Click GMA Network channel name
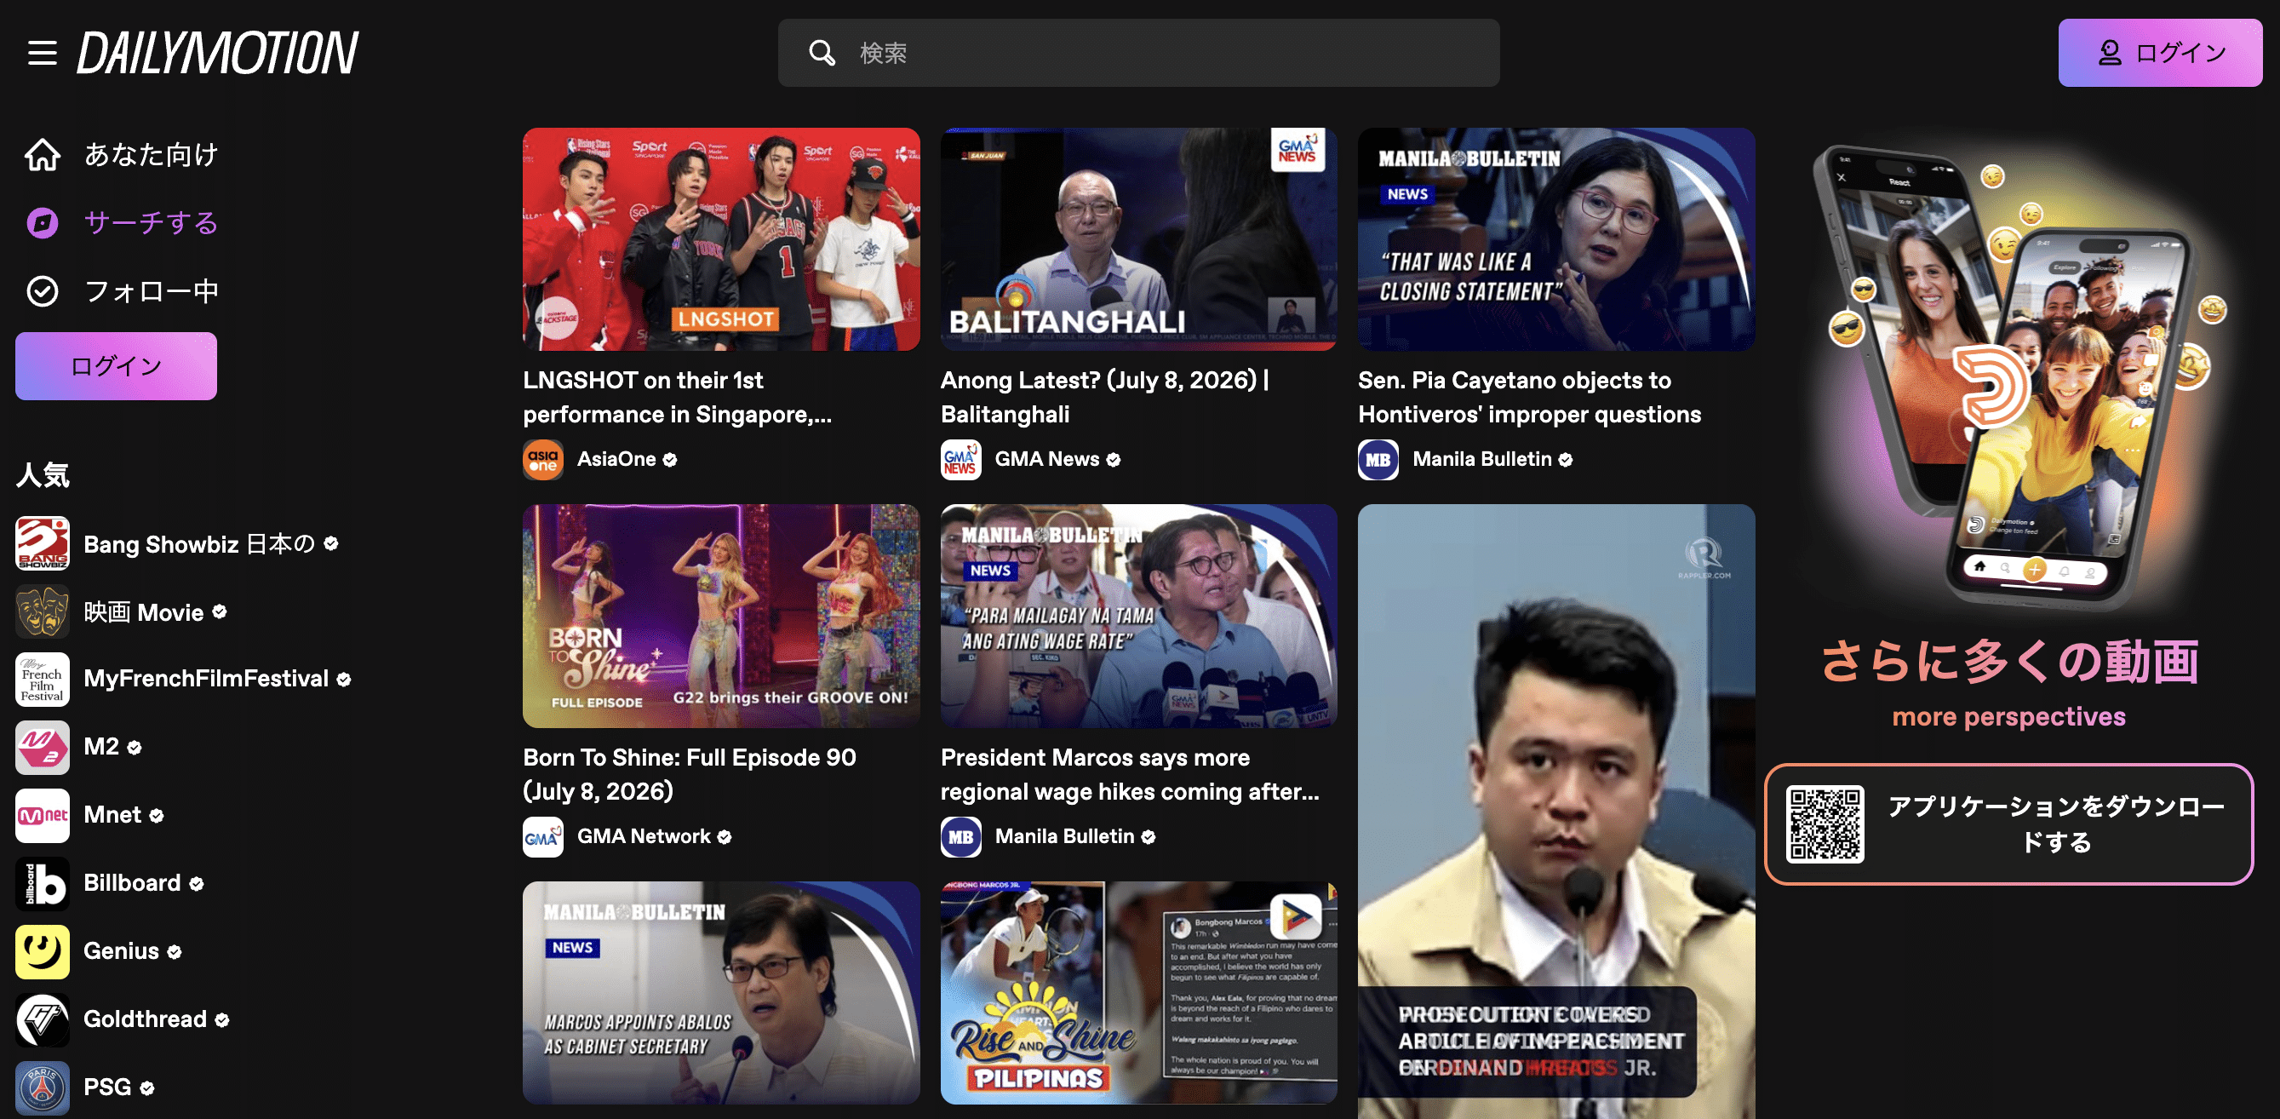The image size is (2280, 1119). pos(644,836)
